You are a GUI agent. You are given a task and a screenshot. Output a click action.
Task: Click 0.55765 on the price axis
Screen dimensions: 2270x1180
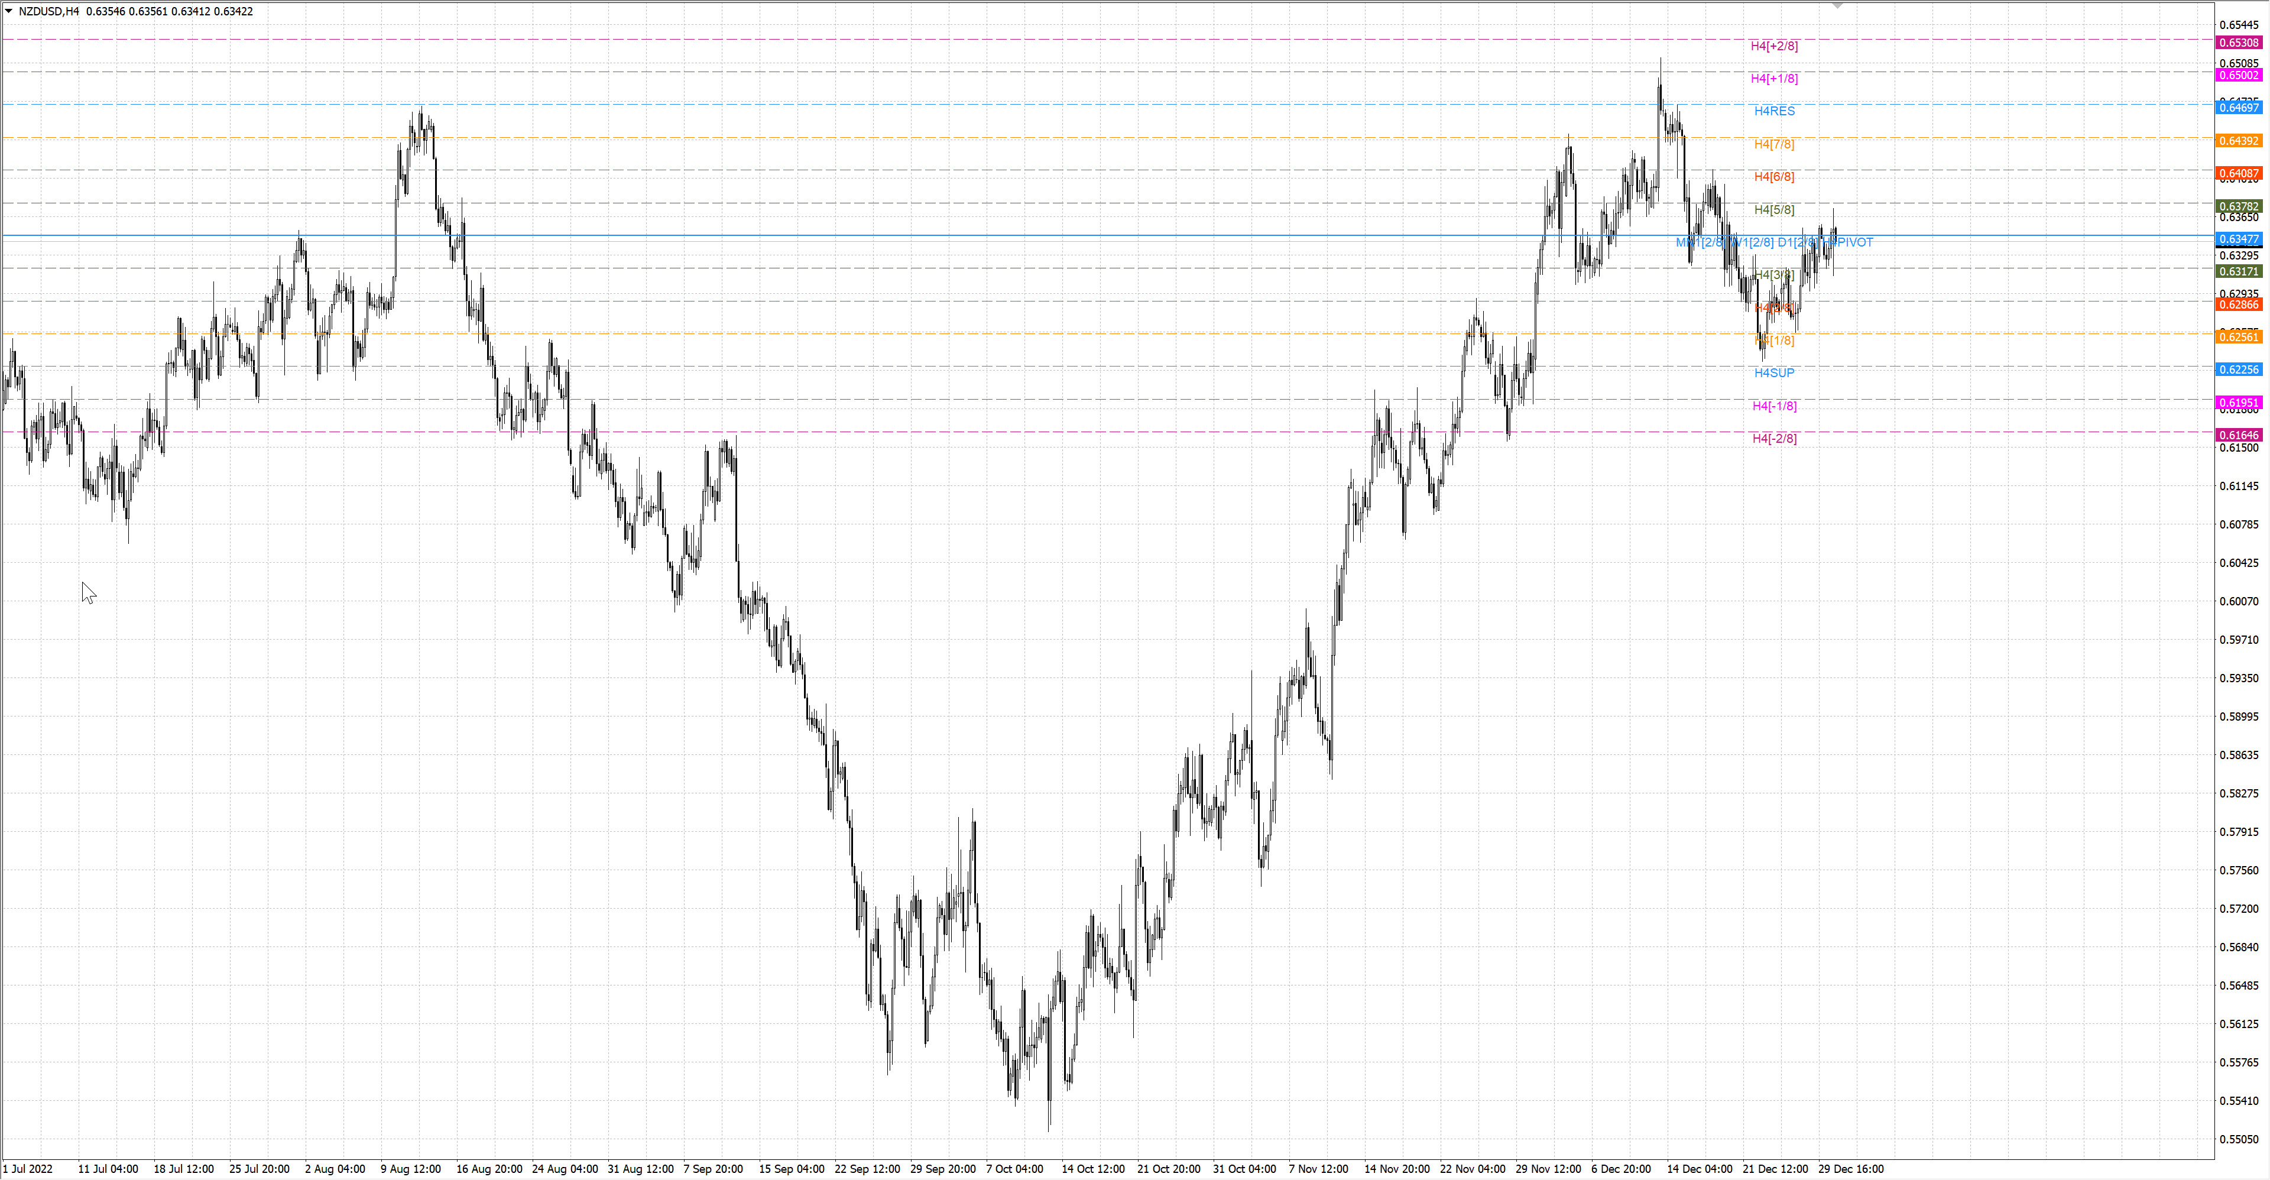click(2239, 1062)
